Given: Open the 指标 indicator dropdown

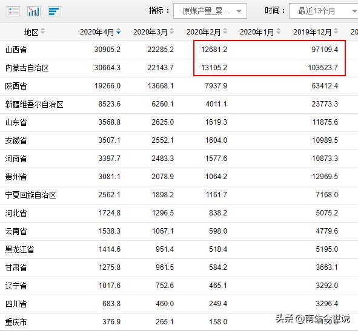Looking at the screenshot, I should (210, 11).
